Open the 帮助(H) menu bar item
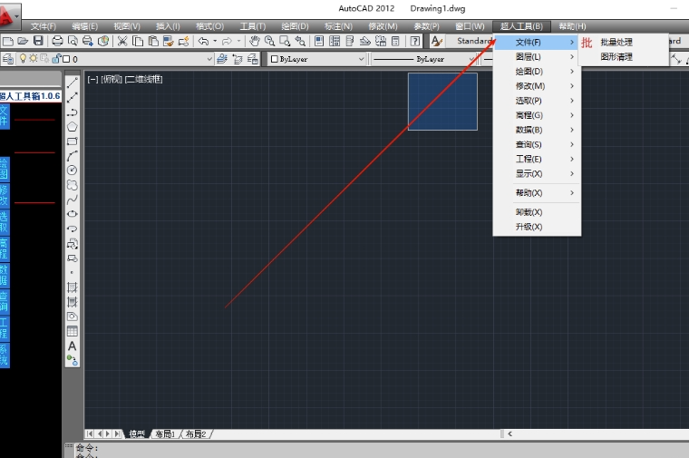 click(572, 26)
